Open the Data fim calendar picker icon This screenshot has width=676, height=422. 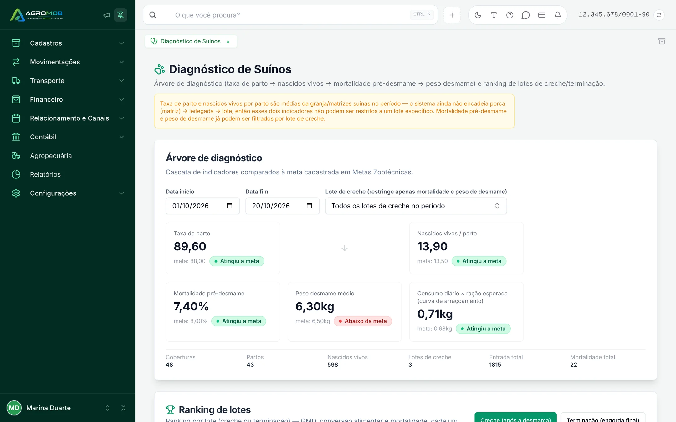pos(309,206)
